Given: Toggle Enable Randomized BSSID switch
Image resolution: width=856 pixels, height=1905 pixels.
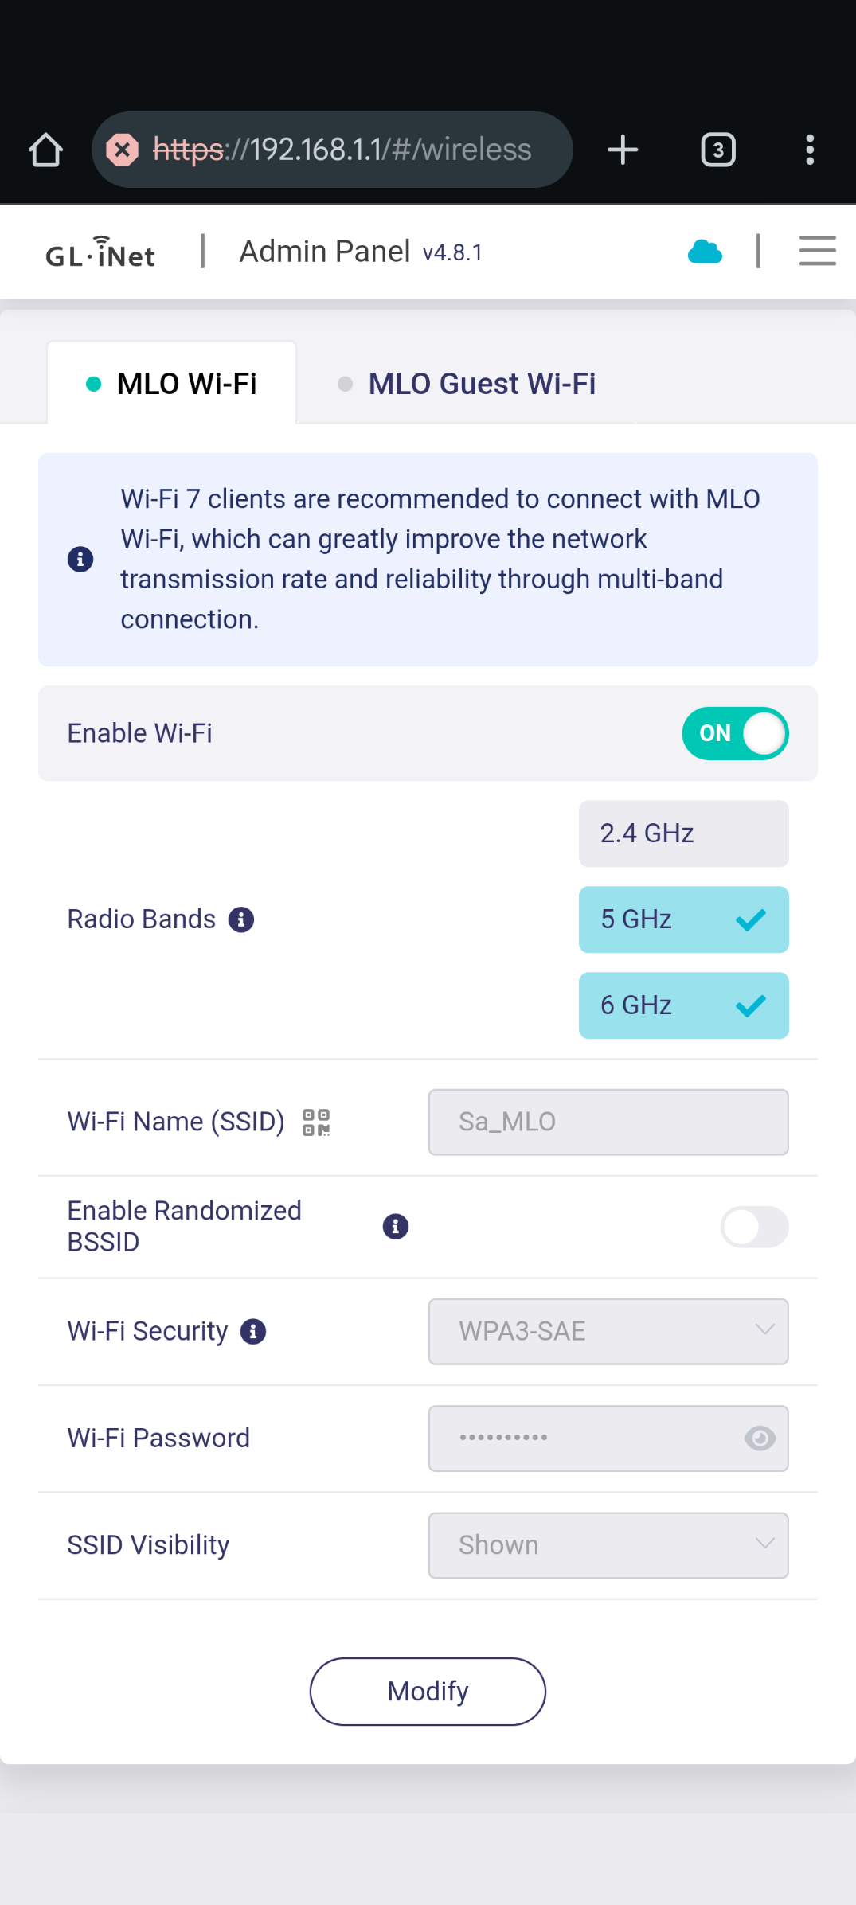Looking at the screenshot, I should coord(753,1227).
